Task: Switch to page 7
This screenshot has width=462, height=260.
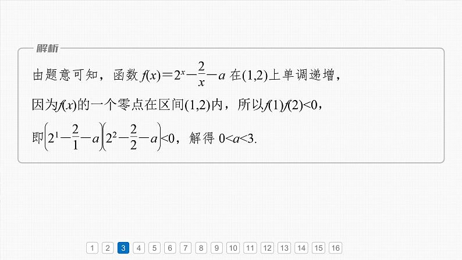Action: 185,248
